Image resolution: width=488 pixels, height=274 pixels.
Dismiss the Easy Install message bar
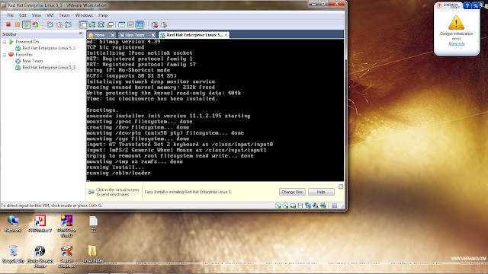(x=341, y=186)
